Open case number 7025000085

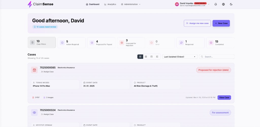click(x=47, y=68)
